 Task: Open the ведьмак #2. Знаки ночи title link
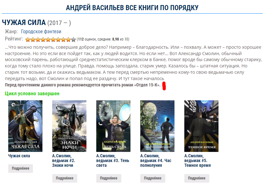click(64, 160)
